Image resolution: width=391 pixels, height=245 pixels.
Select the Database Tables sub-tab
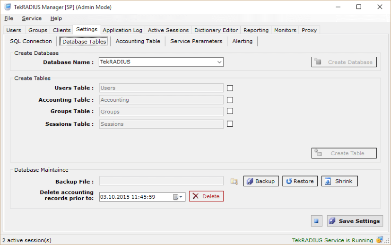tap(84, 42)
